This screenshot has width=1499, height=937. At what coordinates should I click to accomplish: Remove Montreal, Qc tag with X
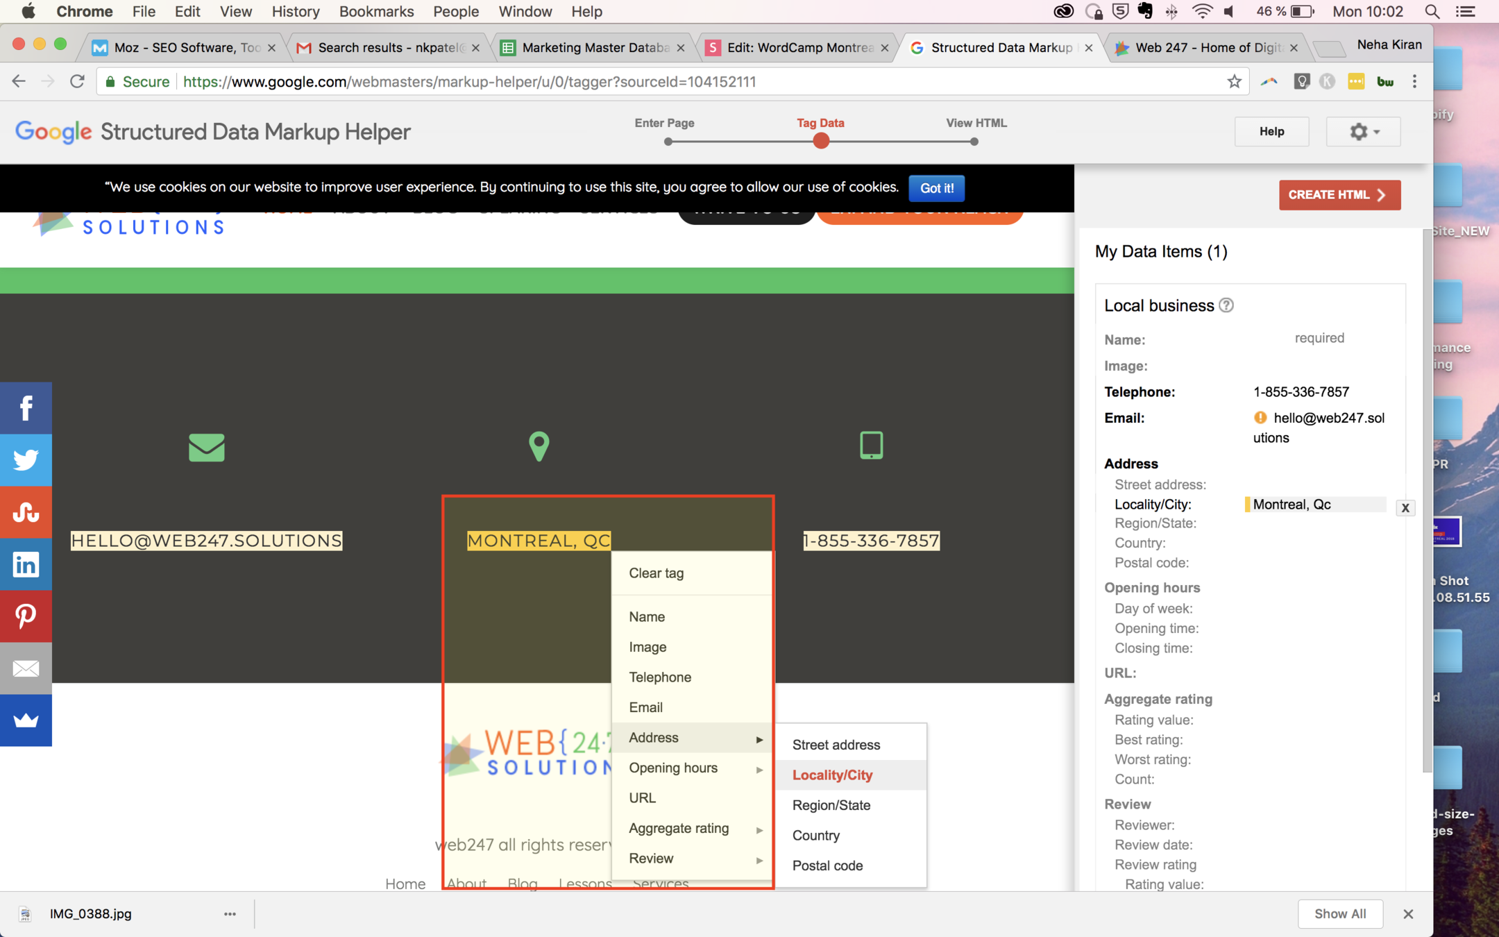tap(1405, 507)
